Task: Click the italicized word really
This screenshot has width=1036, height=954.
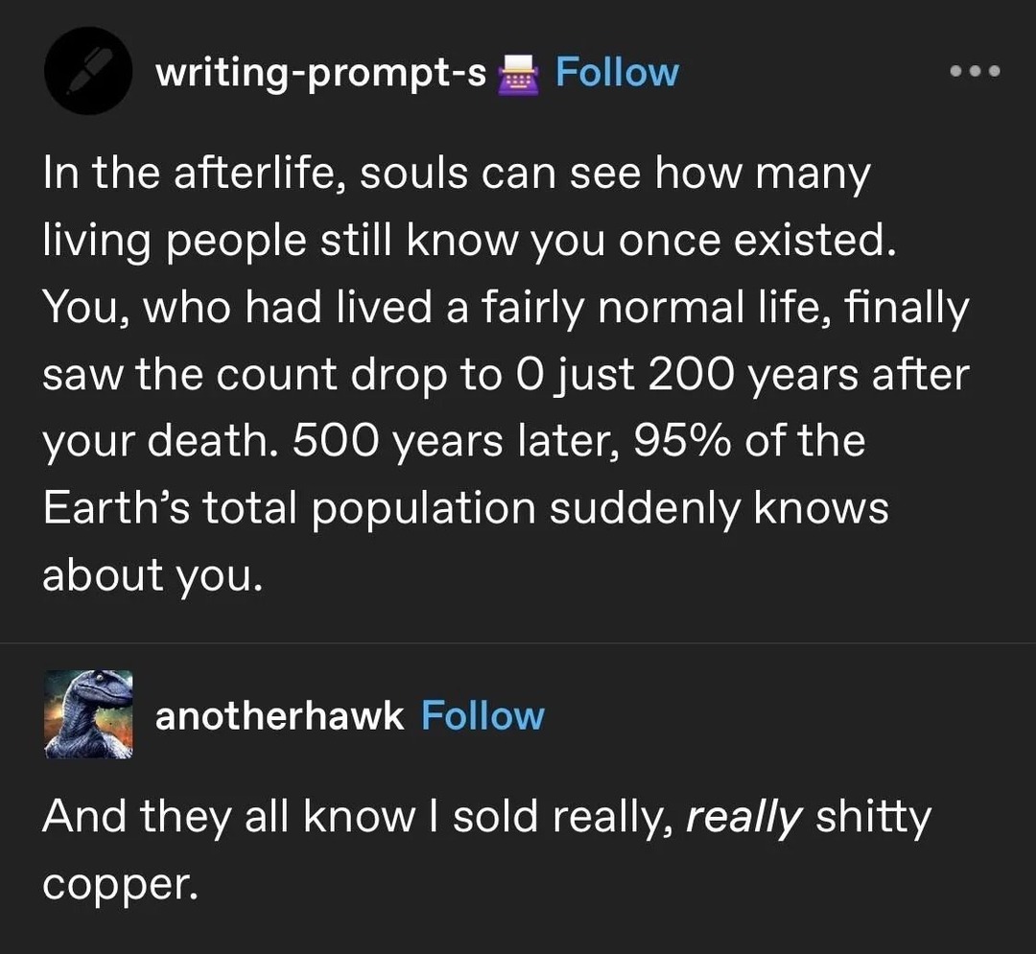Action: pos(745,816)
